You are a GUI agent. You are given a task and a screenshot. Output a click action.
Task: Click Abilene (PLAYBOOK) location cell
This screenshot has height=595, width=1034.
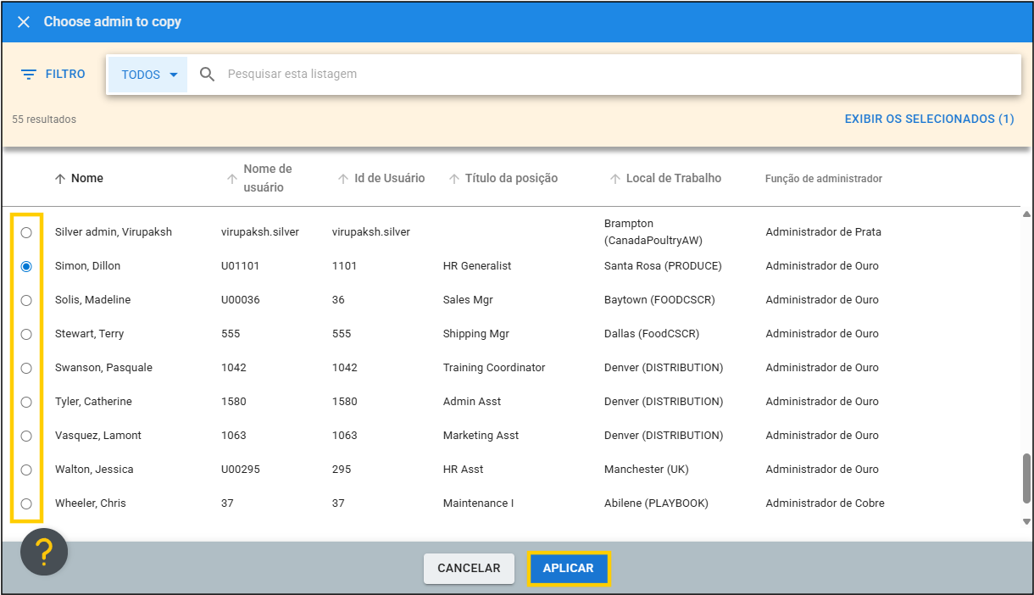coord(656,503)
